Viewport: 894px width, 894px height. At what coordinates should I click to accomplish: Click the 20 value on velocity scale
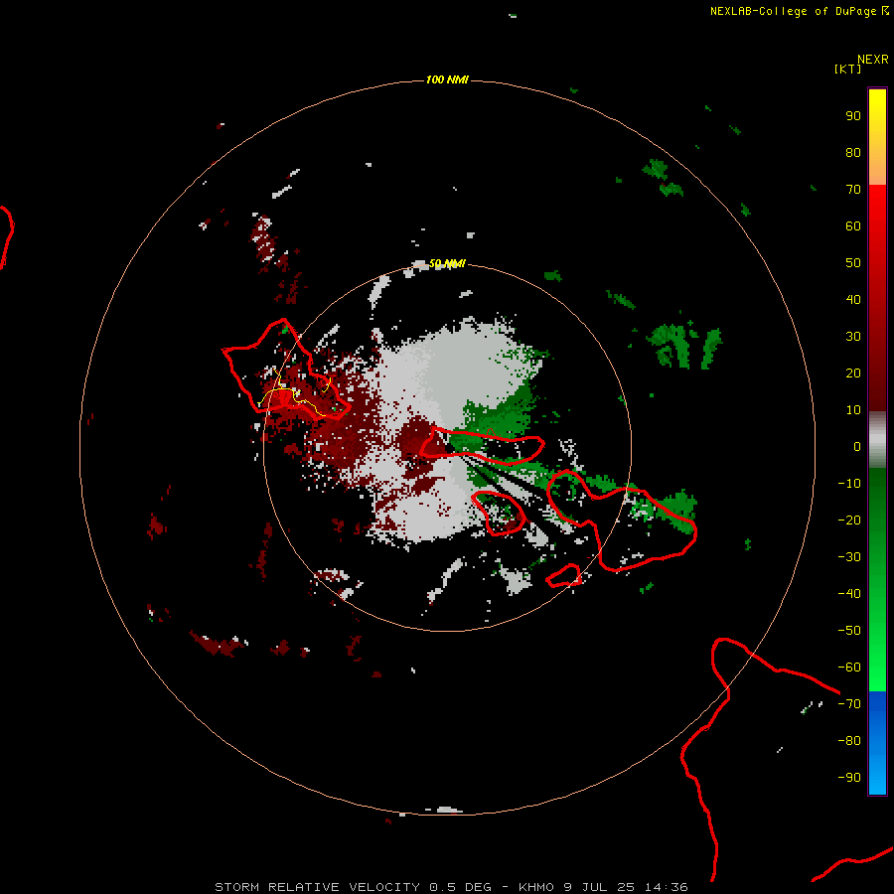[853, 372]
